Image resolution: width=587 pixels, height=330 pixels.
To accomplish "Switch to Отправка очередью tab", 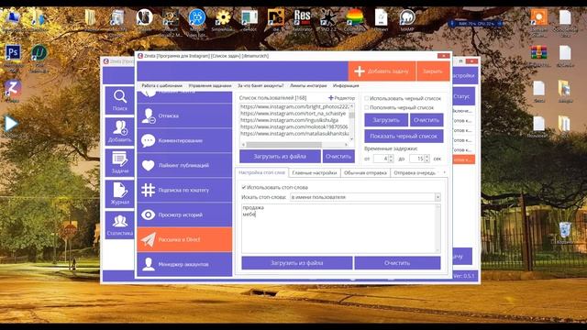I will point(415,173).
